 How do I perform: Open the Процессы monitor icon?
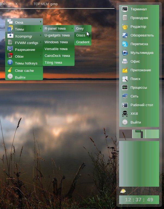(x=125, y=88)
